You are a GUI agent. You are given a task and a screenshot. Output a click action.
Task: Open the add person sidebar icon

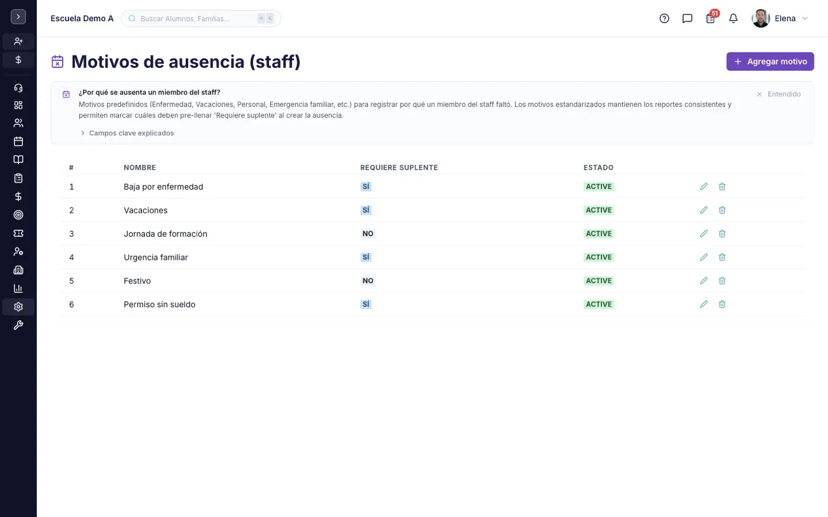(x=18, y=41)
